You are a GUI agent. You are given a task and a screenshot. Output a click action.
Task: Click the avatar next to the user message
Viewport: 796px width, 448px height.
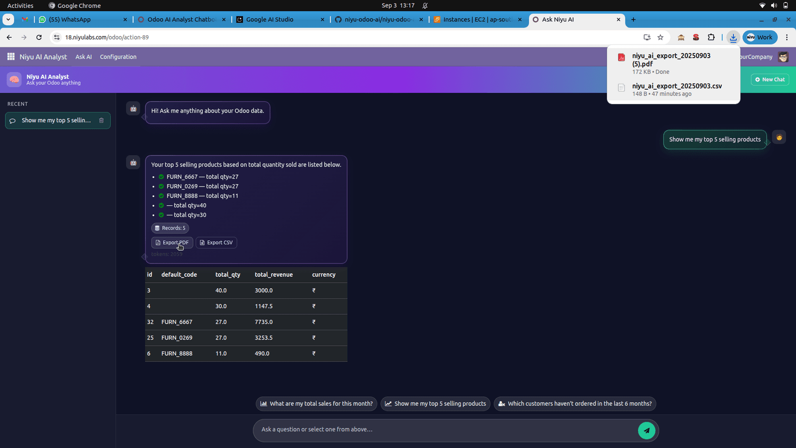click(779, 136)
